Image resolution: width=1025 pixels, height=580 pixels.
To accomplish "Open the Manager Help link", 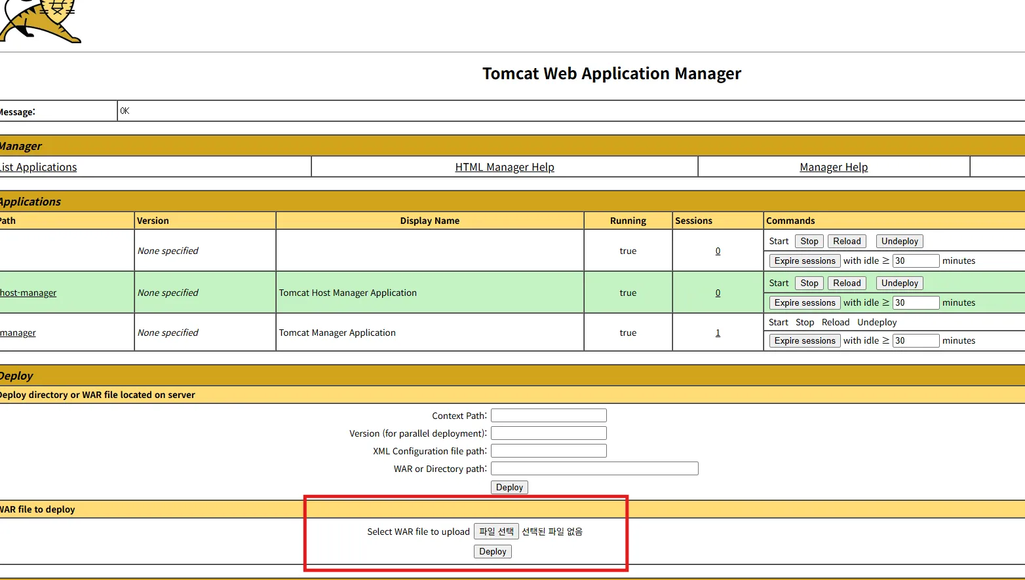I will (834, 167).
